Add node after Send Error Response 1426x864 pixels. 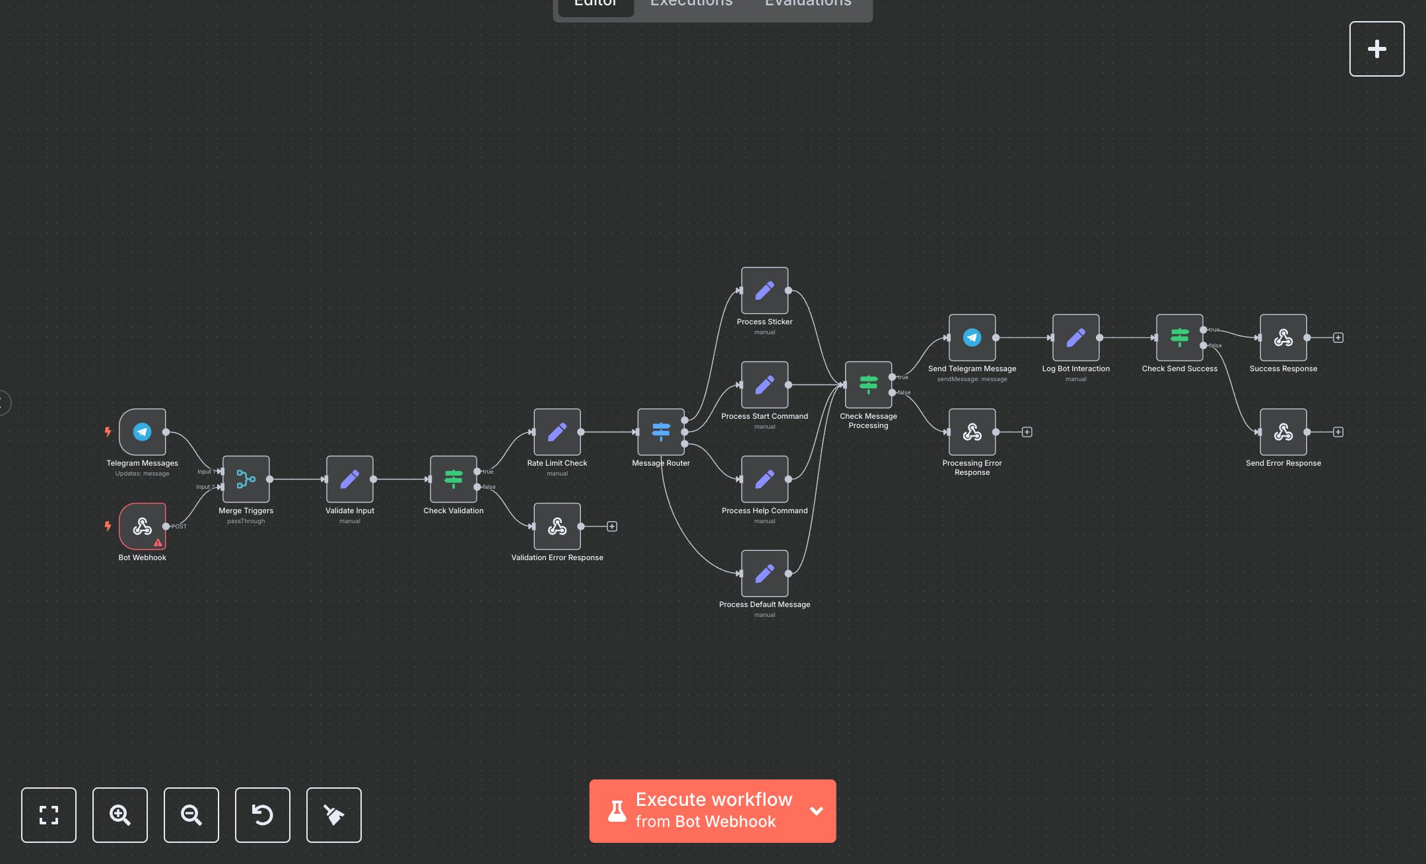tap(1338, 432)
